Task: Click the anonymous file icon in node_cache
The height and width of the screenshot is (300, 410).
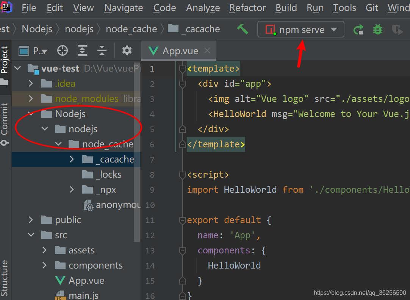Action: tap(88, 205)
